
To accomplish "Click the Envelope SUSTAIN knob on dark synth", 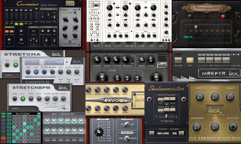I will click(x=116, y=60).
